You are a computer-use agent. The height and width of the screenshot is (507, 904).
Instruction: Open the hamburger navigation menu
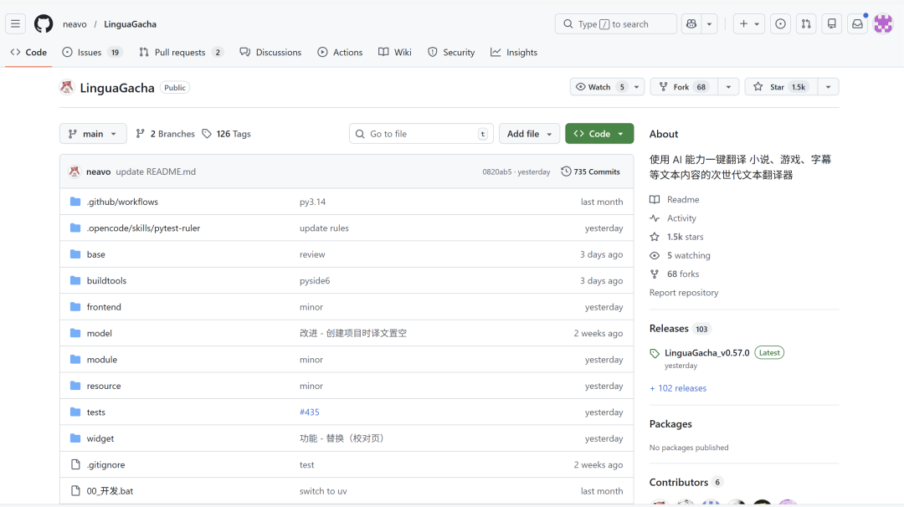click(15, 24)
